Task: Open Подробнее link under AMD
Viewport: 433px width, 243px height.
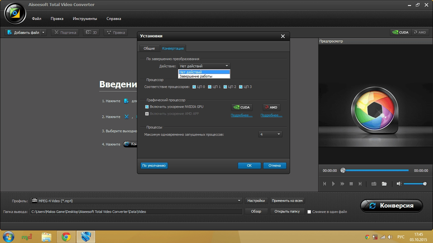Action: (271, 115)
